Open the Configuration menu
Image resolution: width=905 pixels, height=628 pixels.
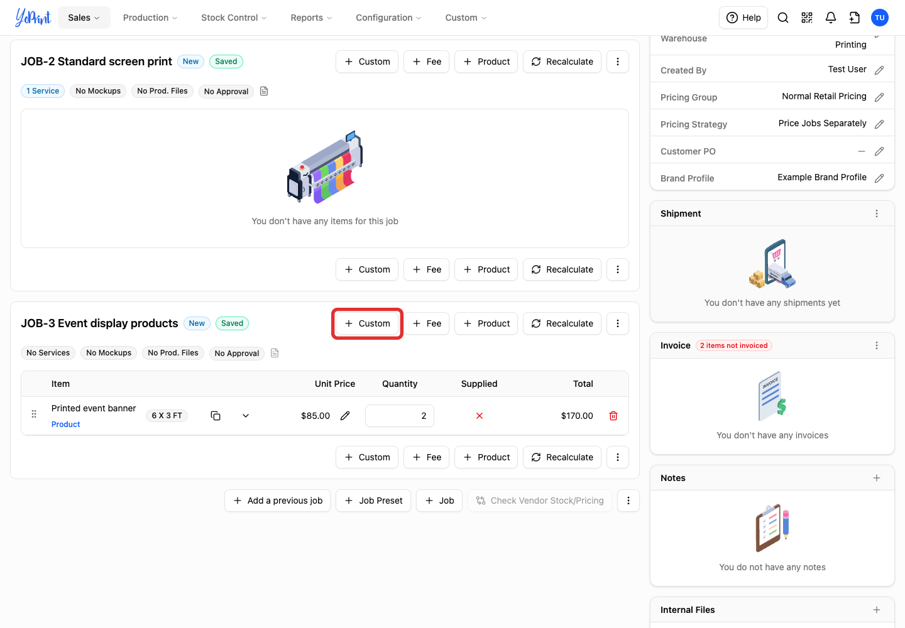(388, 18)
